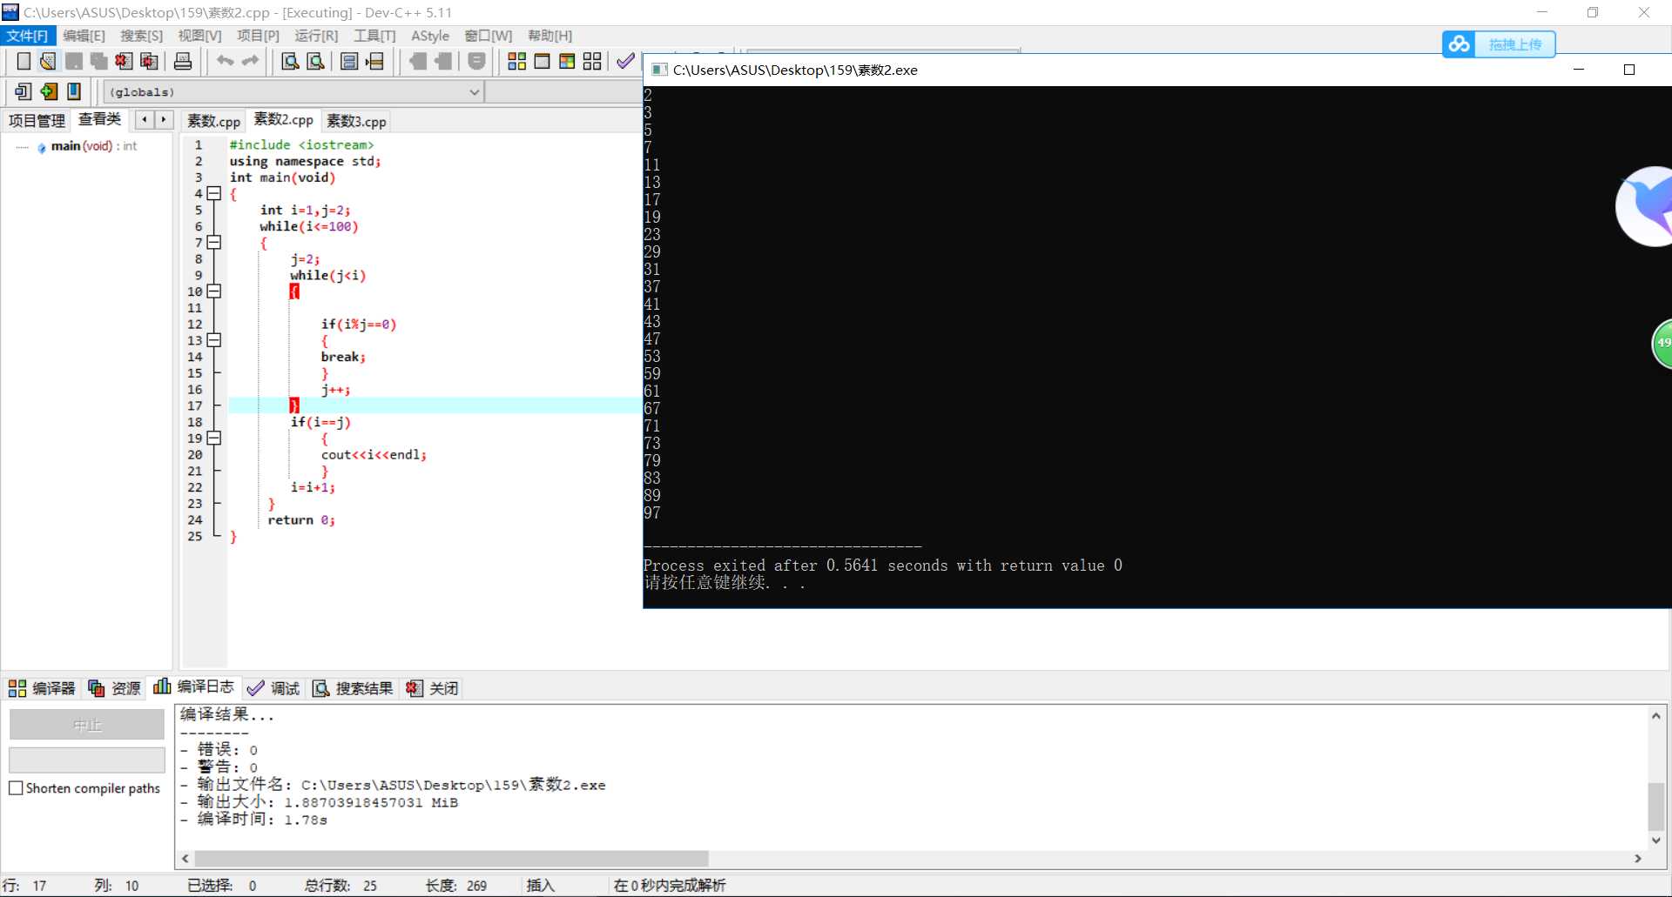
Task: Select the 素数2.cpp editor tab
Action: click(283, 119)
